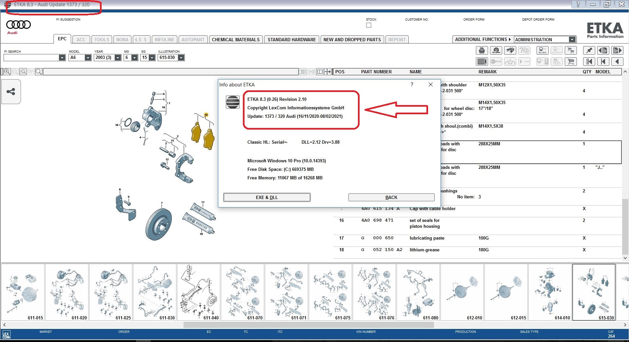Expand the ADDITIONAL FUNCTIONS menu

coord(483,39)
